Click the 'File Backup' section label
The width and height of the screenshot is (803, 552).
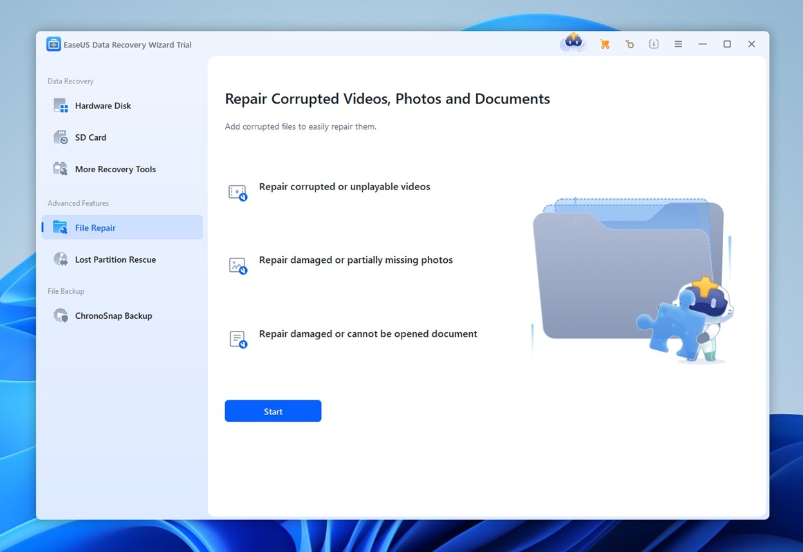click(x=66, y=291)
